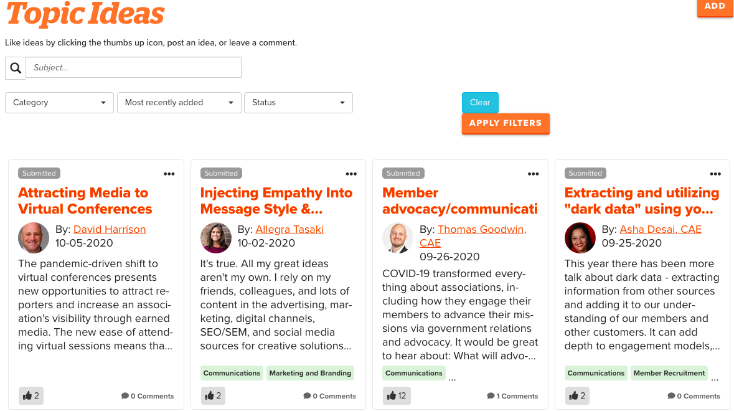
Task: Click Allegra Tasaki's avatar photo
Action: click(x=216, y=238)
